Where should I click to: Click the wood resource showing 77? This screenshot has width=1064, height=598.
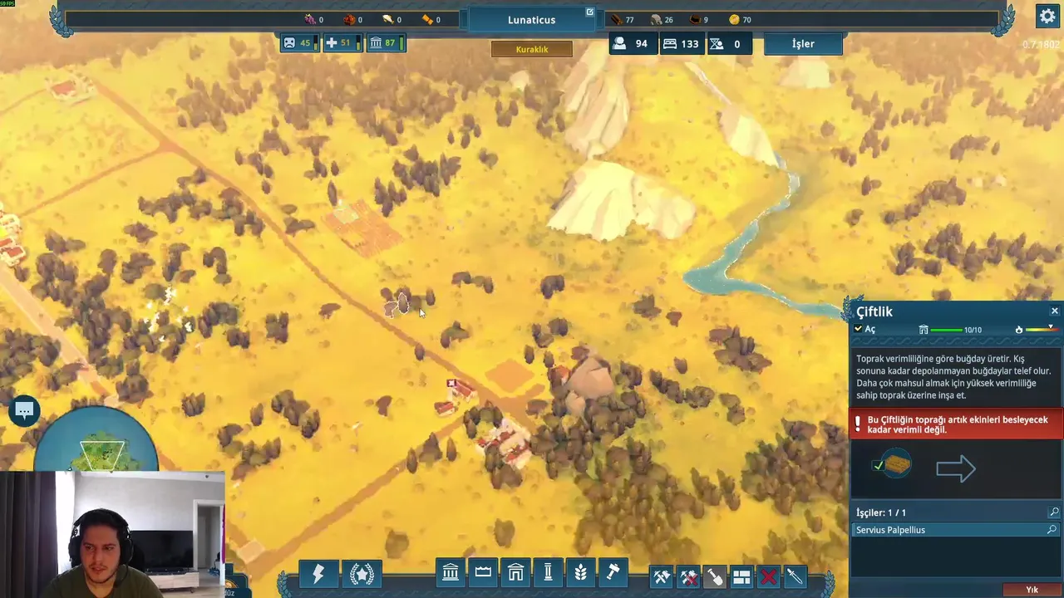[623, 19]
